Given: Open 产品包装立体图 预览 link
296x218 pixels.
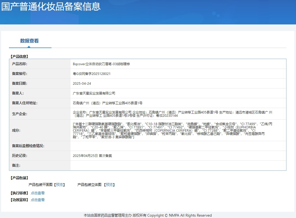Looking at the screenshot, I should click(109, 185).
